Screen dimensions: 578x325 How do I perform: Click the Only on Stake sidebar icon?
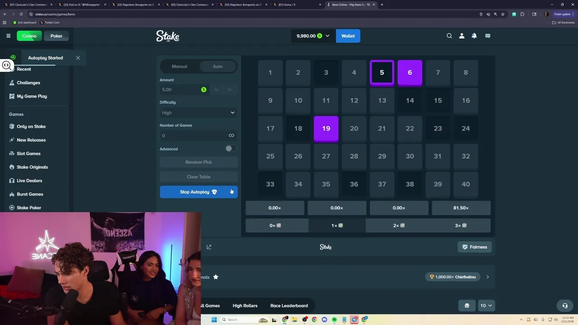coord(12,126)
